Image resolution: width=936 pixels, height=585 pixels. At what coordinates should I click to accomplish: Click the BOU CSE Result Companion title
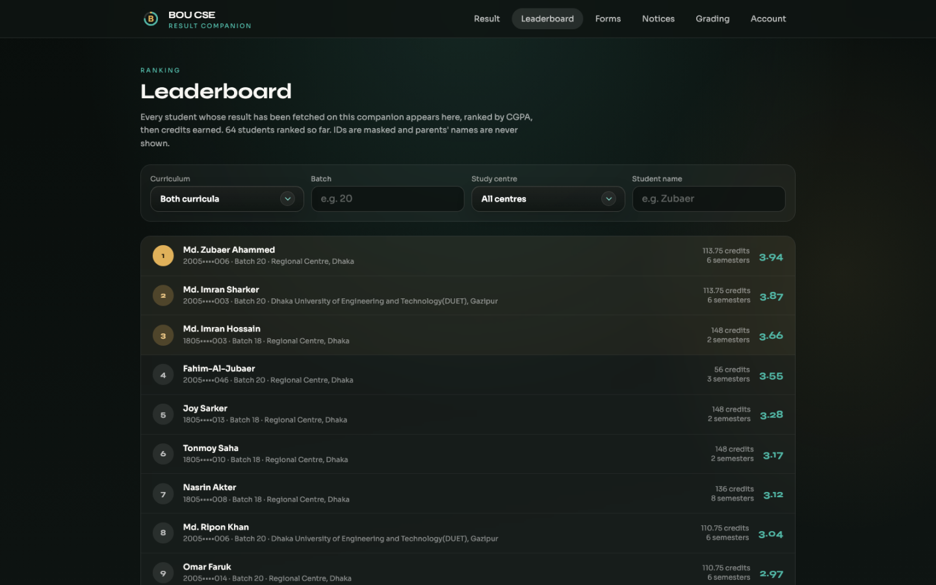[x=209, y=19]
